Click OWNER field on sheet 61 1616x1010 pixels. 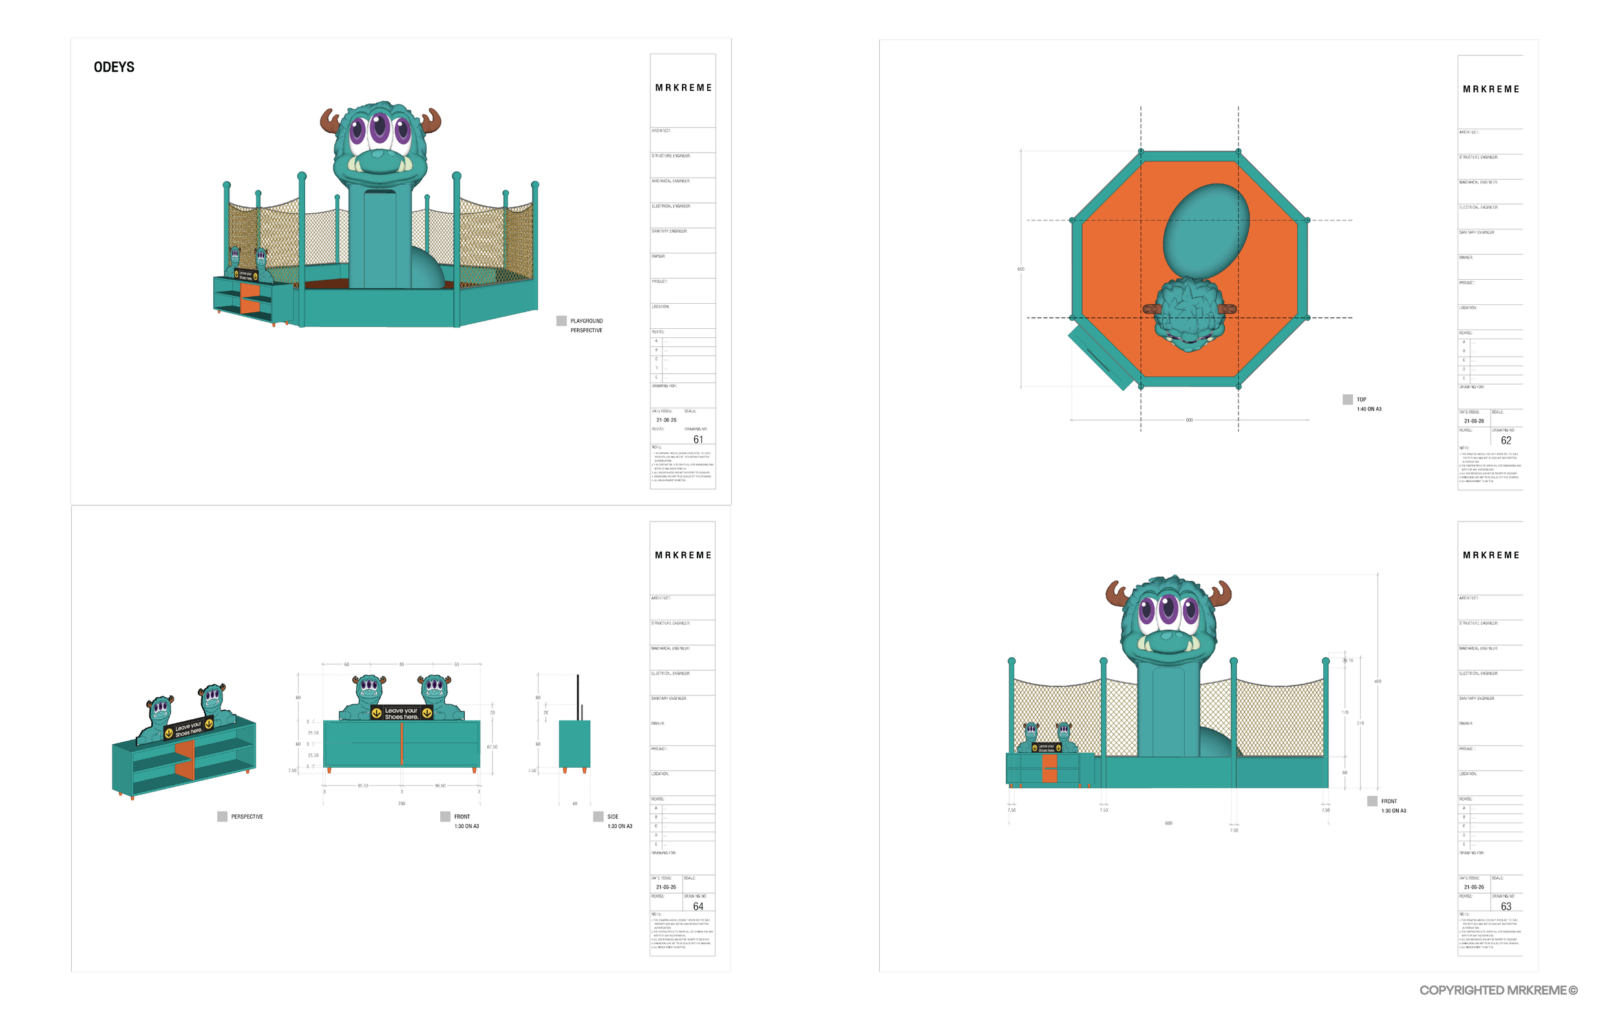683,265
